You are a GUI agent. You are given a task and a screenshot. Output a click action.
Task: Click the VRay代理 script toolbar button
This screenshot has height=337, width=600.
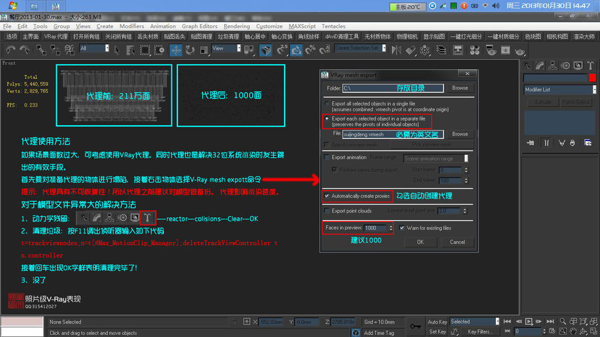point(56,37)
